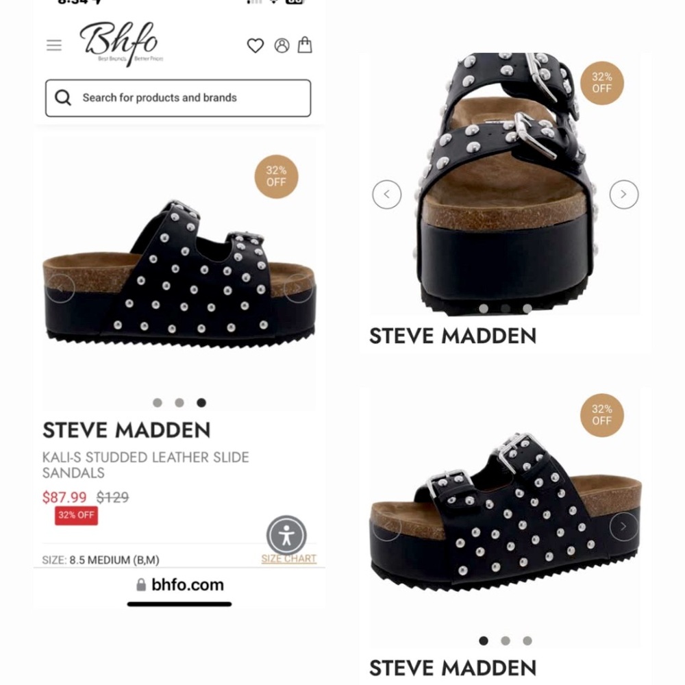
Task: Select first dot under bottom-right sandal image
Action: coord(484,641)
